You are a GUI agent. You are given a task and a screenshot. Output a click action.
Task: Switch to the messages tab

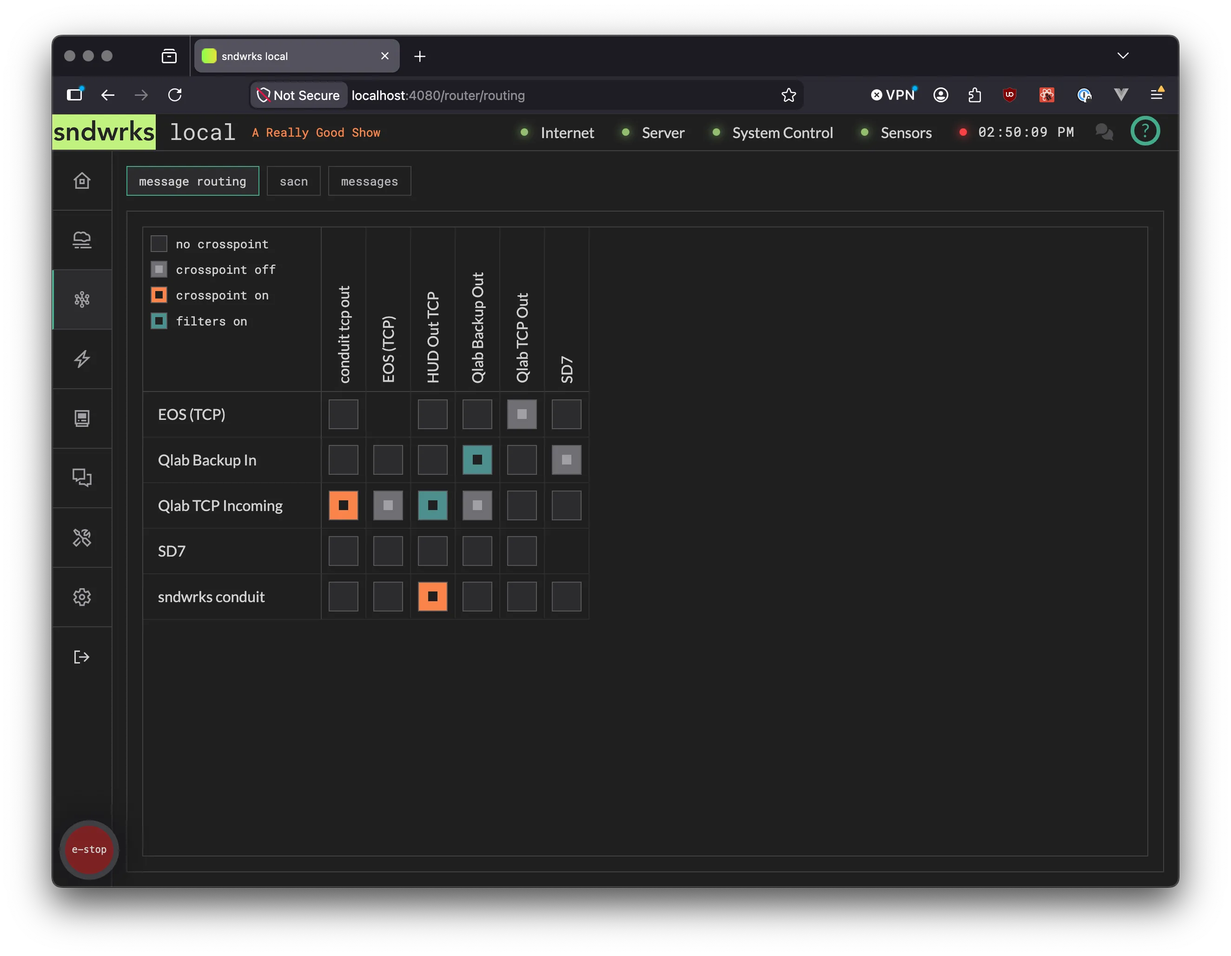pyautogui.click(x=369, y=181)
